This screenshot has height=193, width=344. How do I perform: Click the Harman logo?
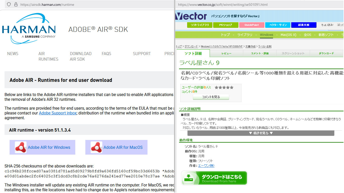pos(29,29)
